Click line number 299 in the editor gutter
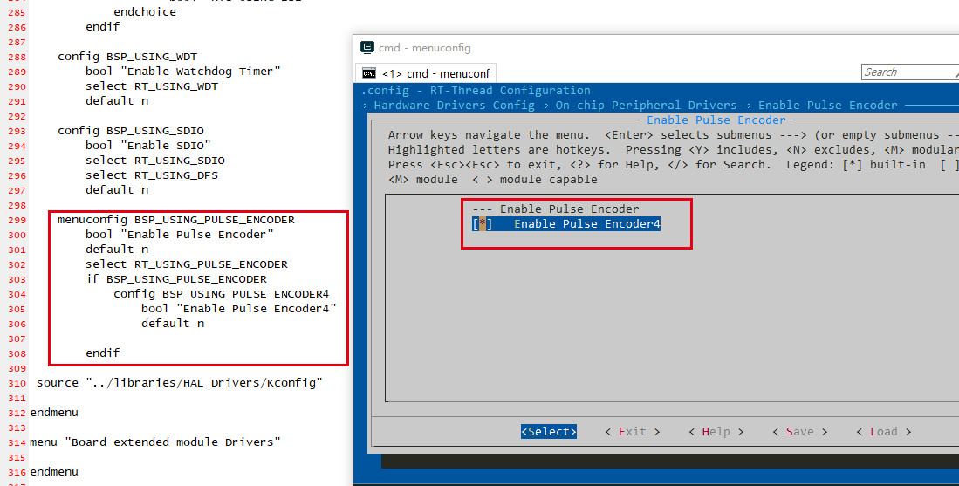The image size is (959, 486). pos(17,220)
